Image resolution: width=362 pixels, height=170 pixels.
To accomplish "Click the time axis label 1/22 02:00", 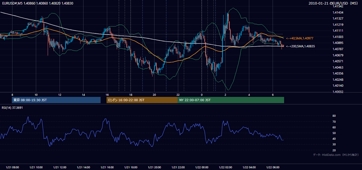I will 225,167.
